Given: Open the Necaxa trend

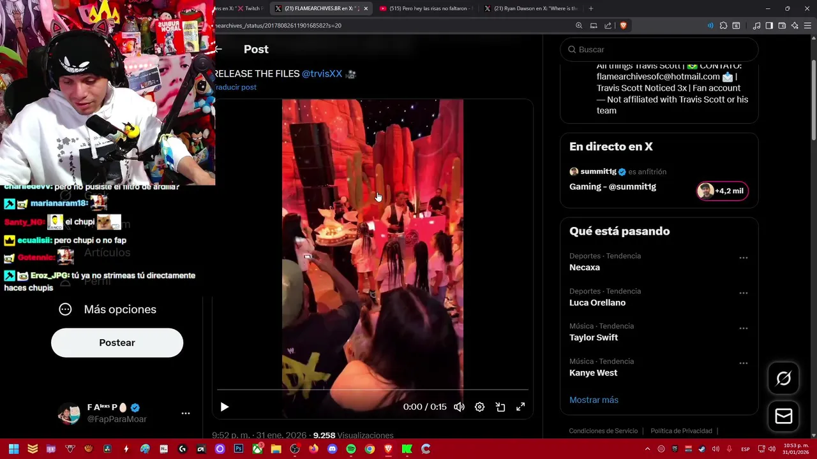Looking at the screenshot, I should [x=585, y=267].
